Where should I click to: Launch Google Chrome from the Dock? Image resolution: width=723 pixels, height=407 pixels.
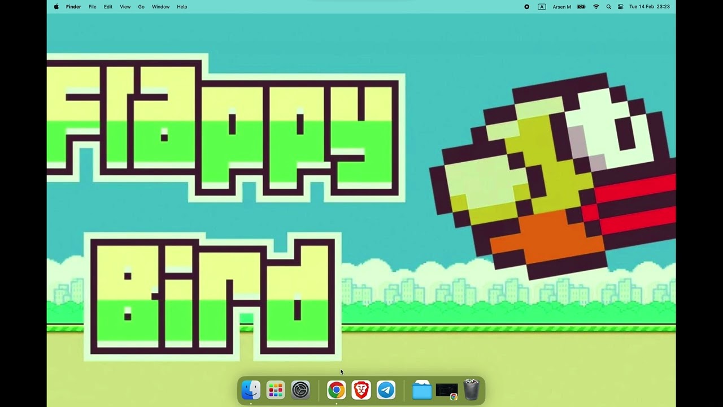point(336,390)
